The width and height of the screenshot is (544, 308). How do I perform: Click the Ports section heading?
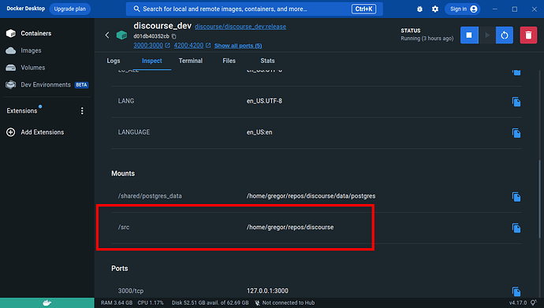[120, 269]
